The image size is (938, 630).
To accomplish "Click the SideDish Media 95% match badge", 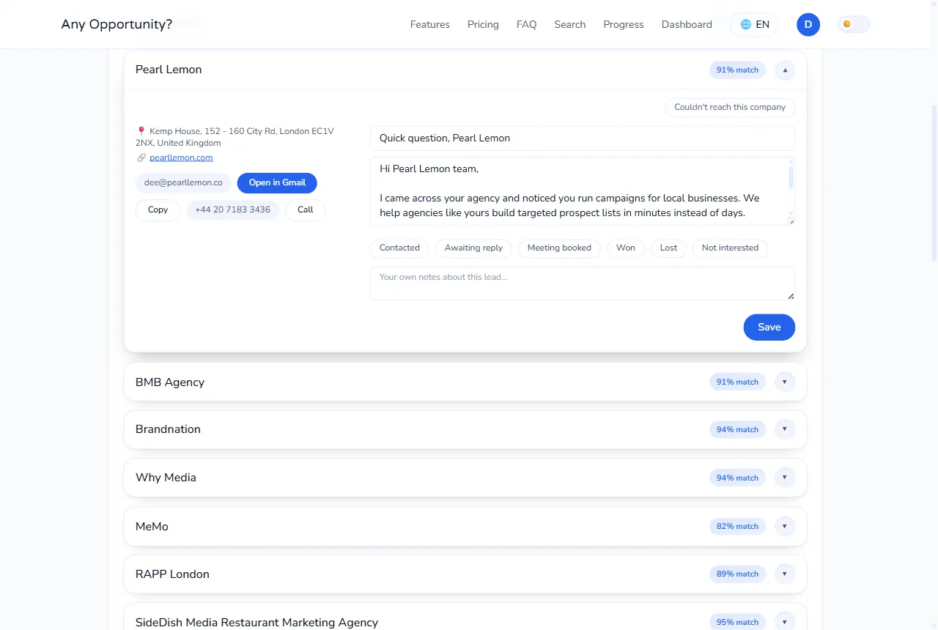I will point(737,622).
